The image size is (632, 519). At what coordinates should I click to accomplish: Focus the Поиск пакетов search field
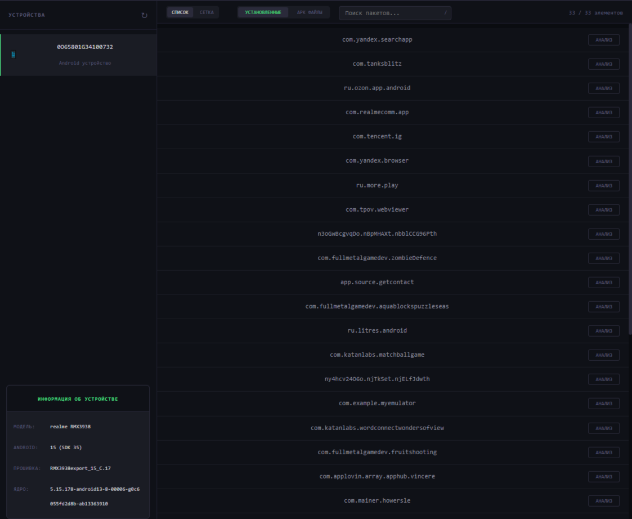coord(395,13)
